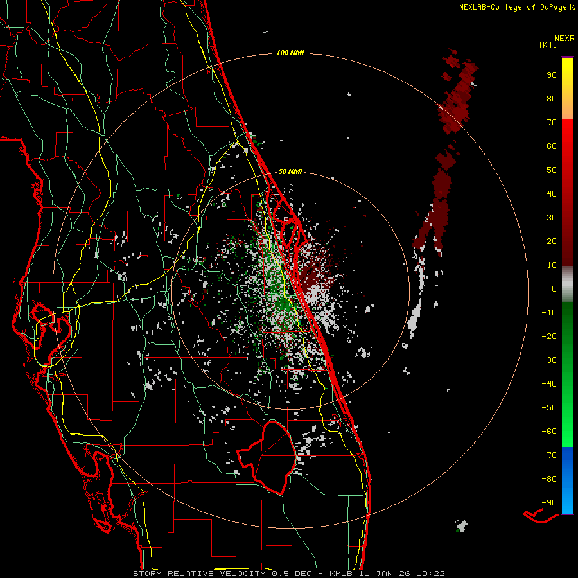The image size is (578, 578).
Task: Click the 10:22 timestamp in the caption
Action: pos(430,574)
